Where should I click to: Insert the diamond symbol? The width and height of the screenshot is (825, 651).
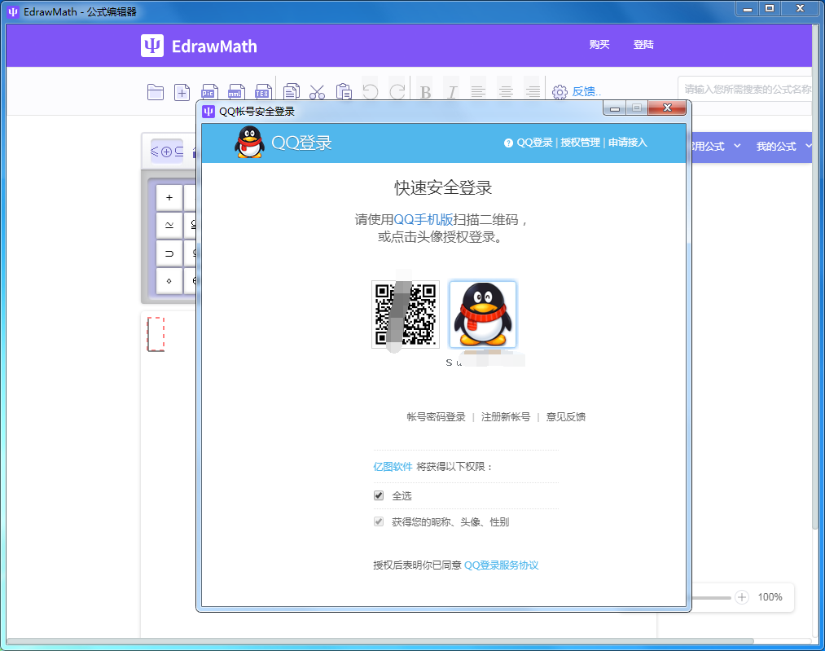(x=169, y=280)
